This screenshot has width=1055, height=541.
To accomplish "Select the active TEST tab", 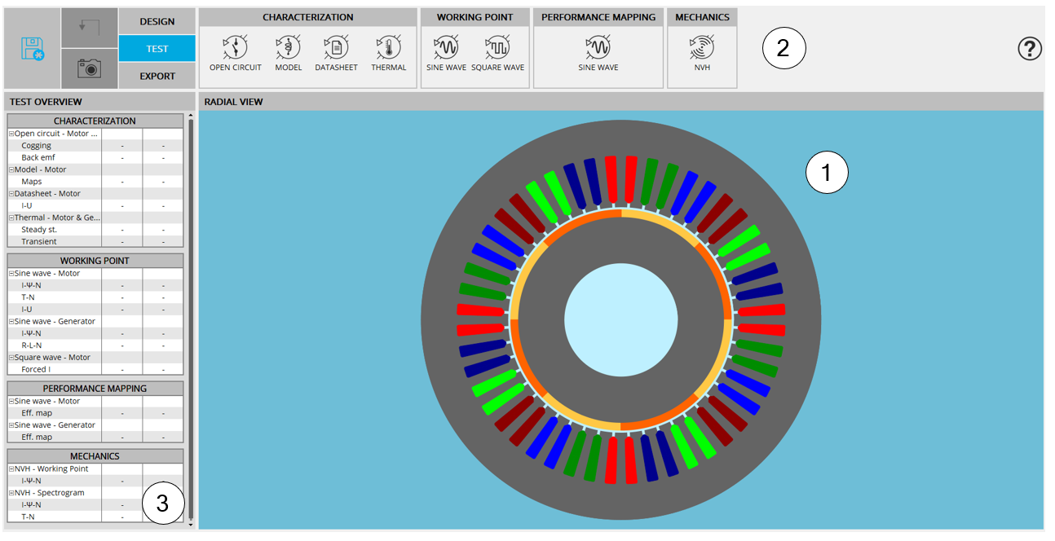I will pyautogui.click(x=157, y=49).
